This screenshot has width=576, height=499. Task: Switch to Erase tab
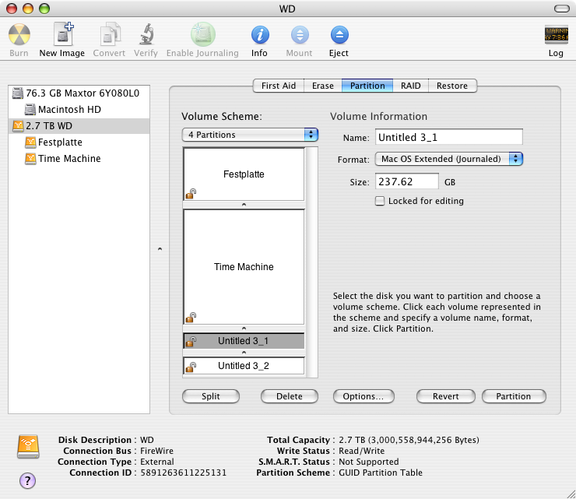(323, 86)
